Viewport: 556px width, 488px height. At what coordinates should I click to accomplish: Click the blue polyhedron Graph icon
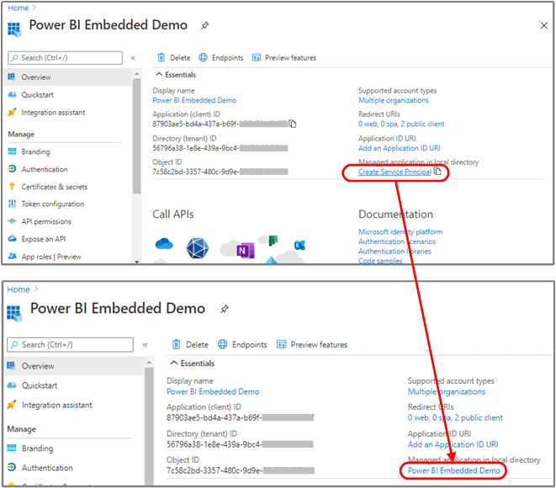(198, 248)
